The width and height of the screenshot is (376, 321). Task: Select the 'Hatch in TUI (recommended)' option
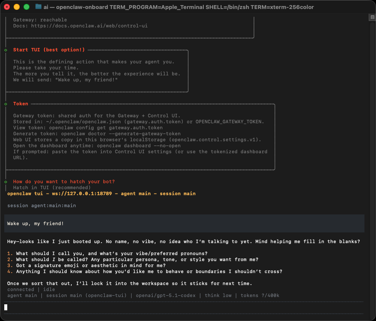tap(52, 187)
